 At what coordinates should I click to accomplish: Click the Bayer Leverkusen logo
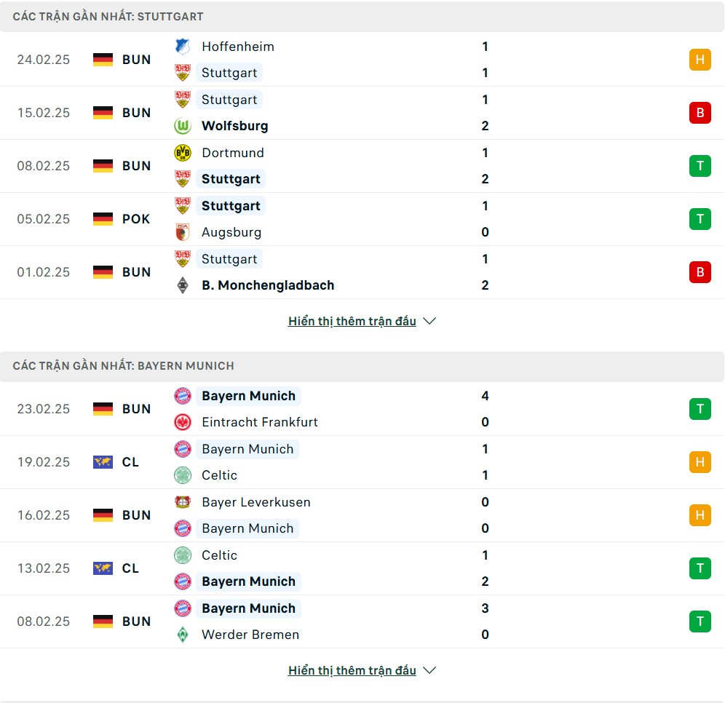click(x=182, y=502)
